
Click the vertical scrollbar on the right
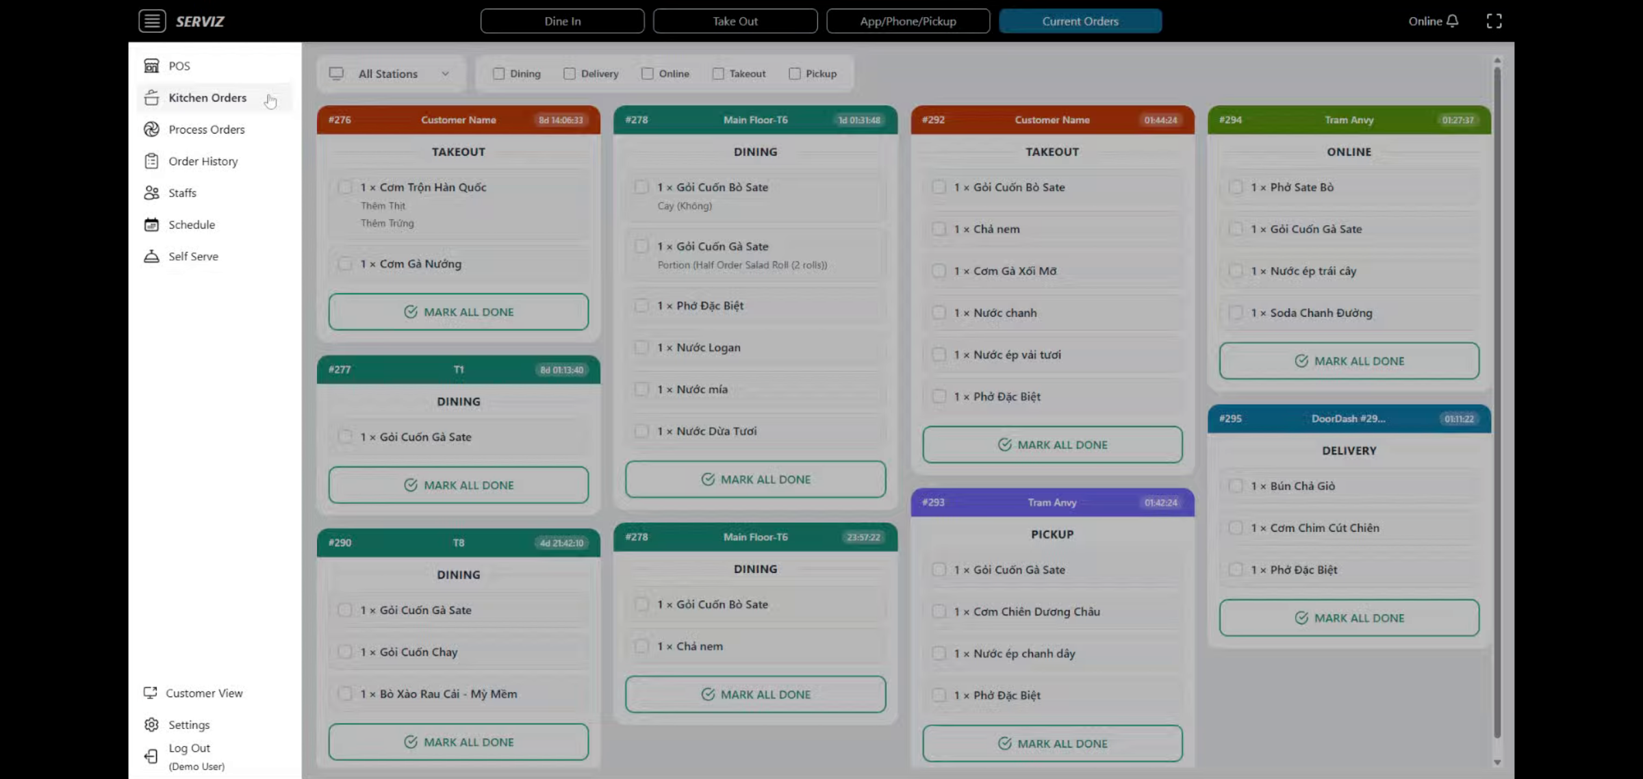(1497, 404)
